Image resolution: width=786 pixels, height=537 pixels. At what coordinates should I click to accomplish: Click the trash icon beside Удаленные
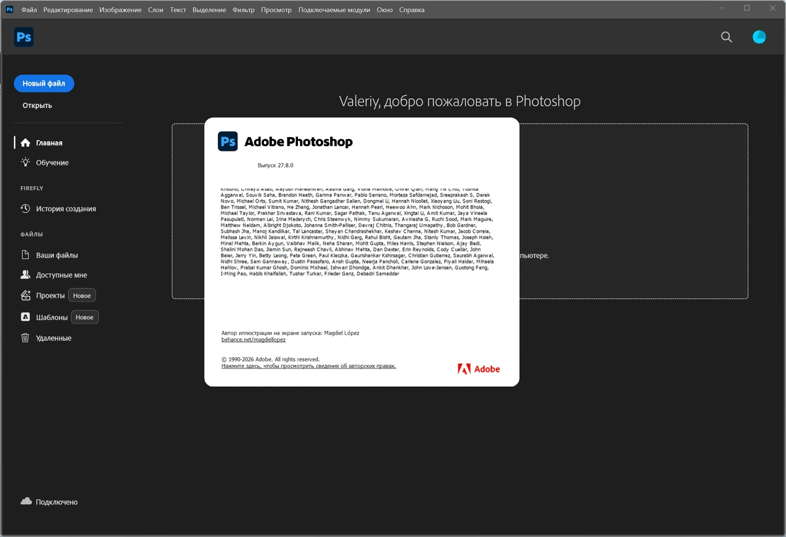[26, 338]
